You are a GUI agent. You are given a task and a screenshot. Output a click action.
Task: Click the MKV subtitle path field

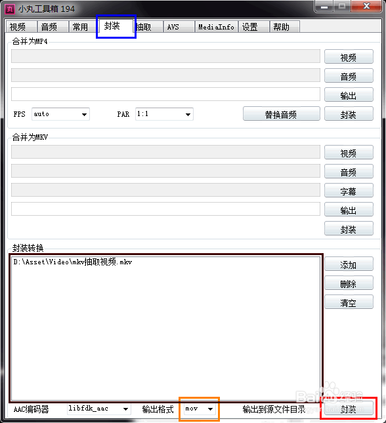(x=165, y=190)
